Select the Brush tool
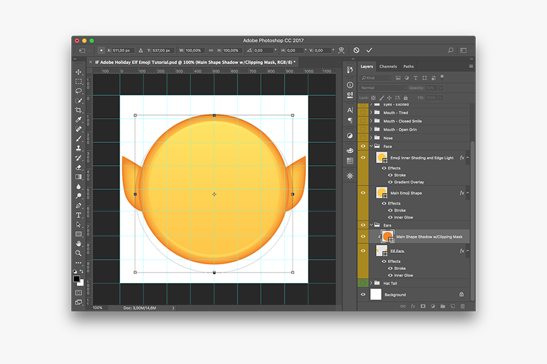547x364 pixels. coord(78,138)
